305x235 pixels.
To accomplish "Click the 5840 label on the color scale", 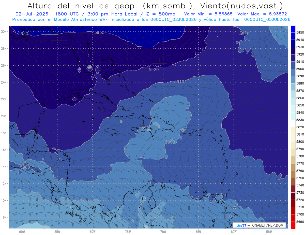I will coord(300,112).
